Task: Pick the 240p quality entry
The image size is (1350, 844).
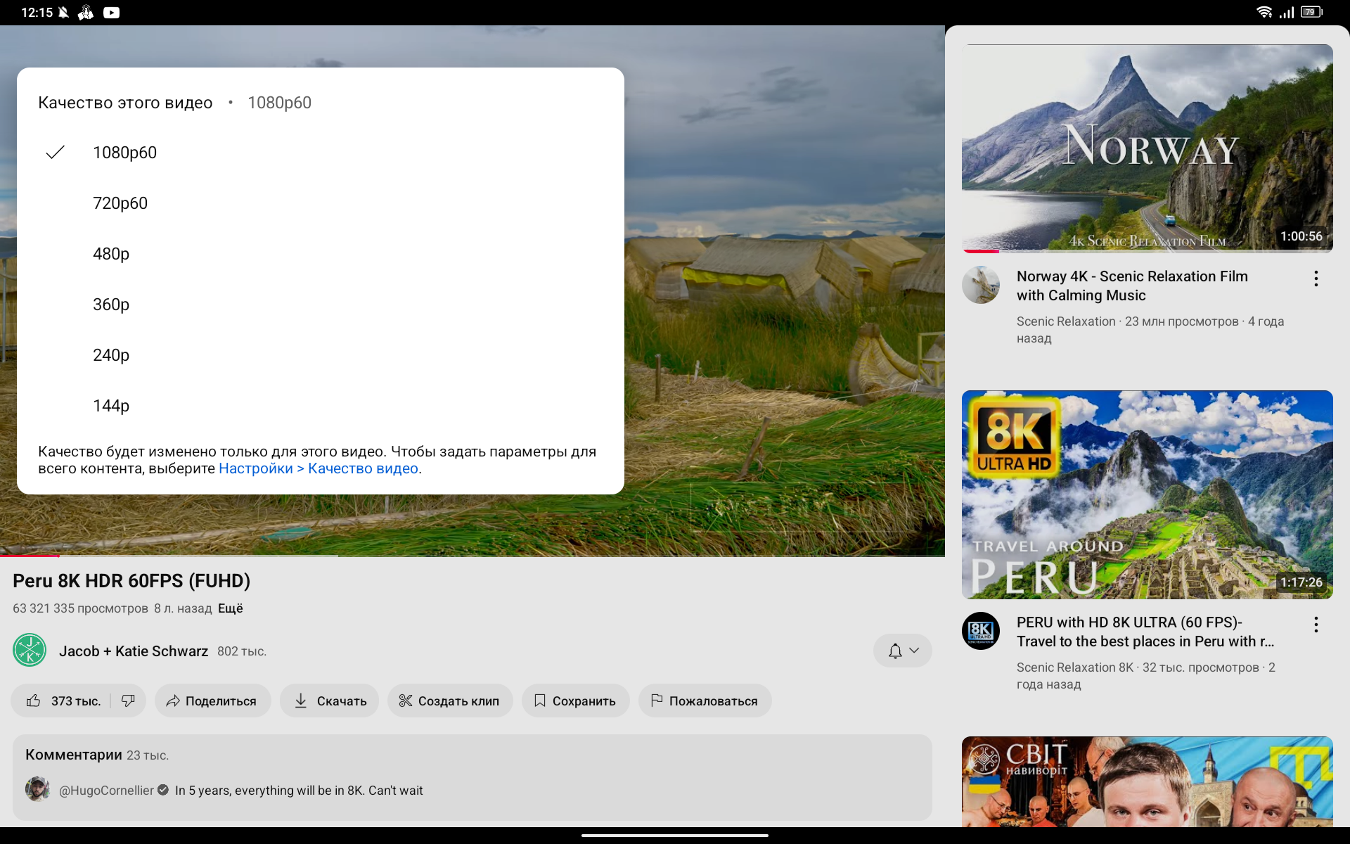Action: (x=111, y=355)
